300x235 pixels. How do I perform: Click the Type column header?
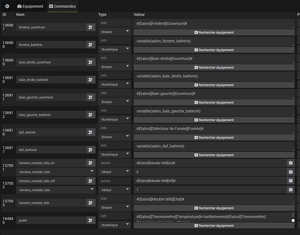pos(102,15)
